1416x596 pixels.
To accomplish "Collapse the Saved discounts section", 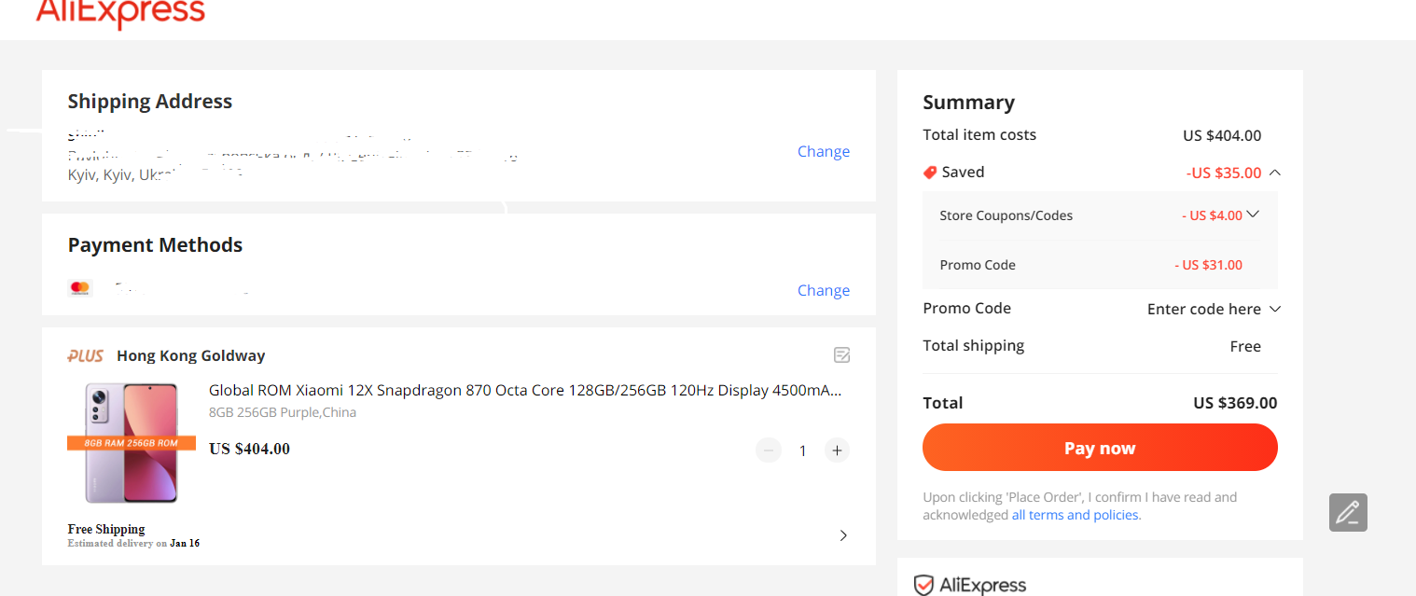I will pos(1275,173).
